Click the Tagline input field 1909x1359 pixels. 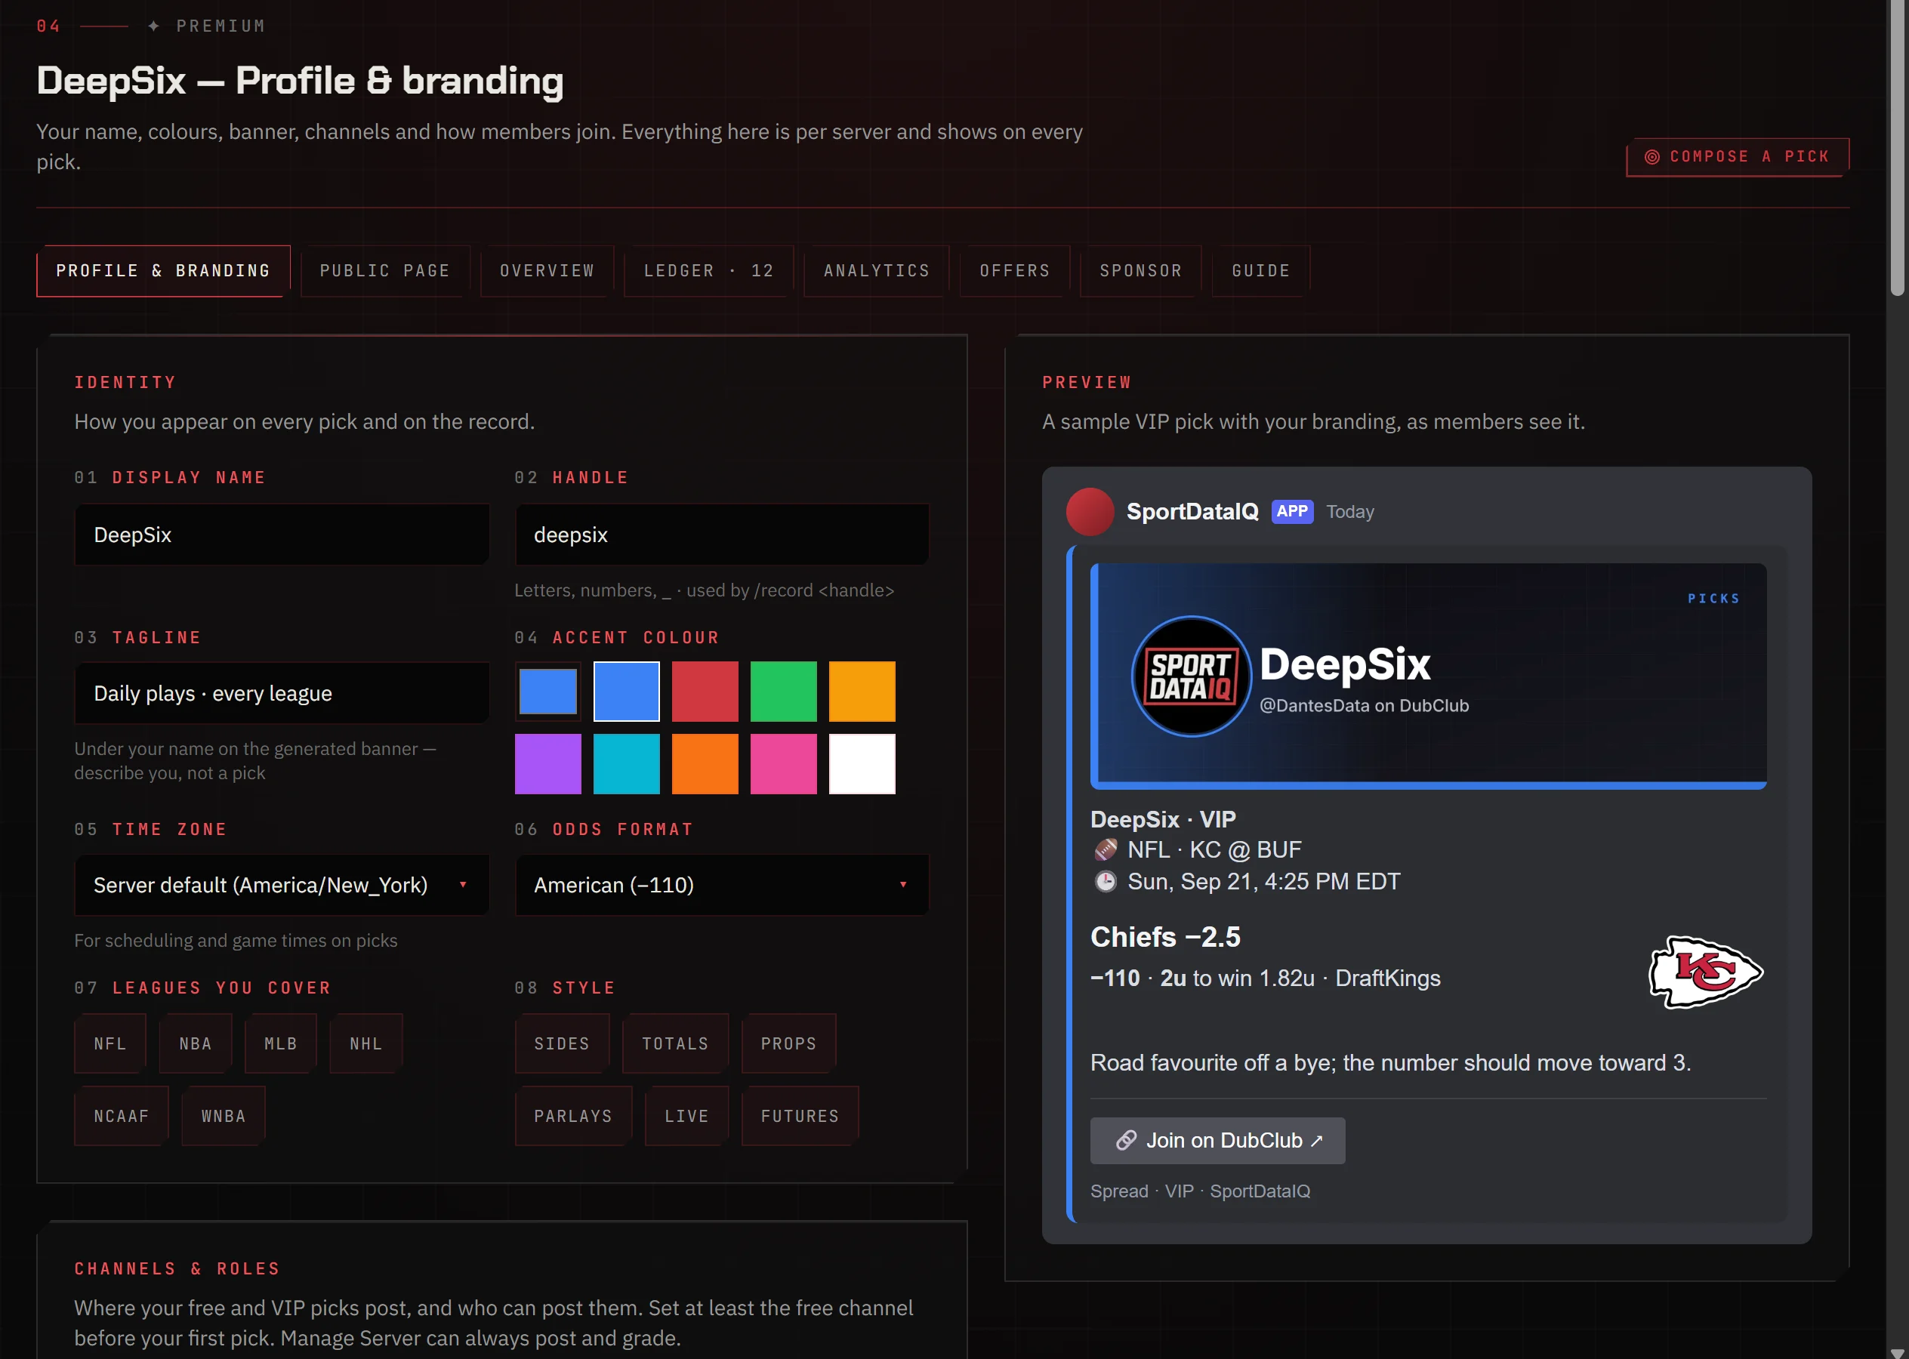point(282,694)
